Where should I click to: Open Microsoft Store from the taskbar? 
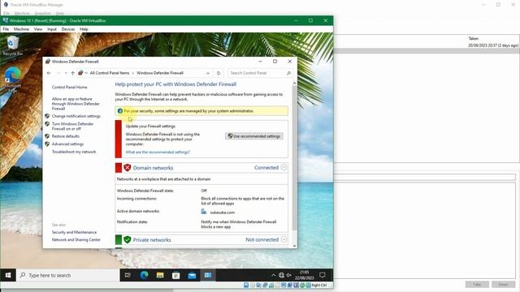[176, 275]
